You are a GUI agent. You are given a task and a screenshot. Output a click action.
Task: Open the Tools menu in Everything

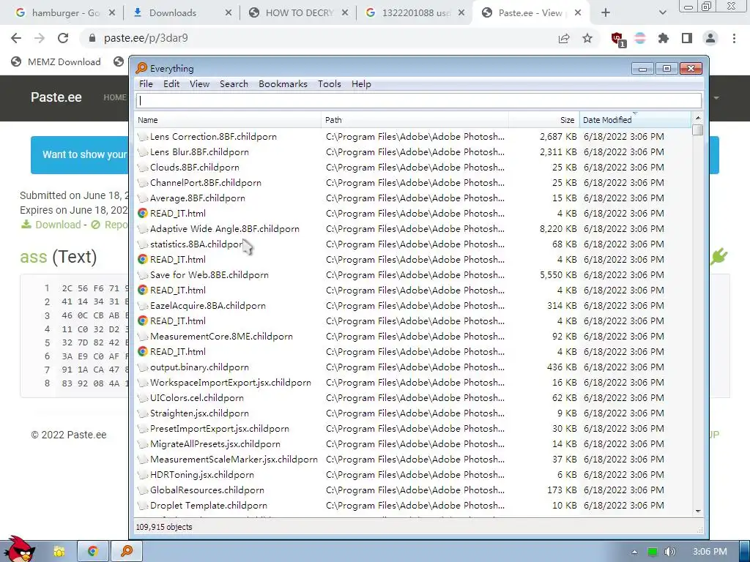tap(330, 84)
